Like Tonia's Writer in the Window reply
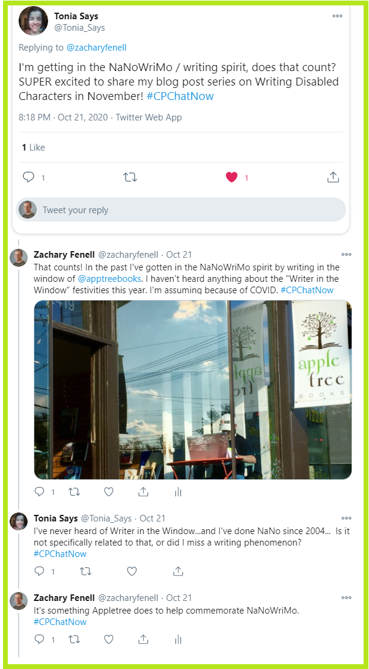The width and height of the screenshot is (369, 669). 132,571
